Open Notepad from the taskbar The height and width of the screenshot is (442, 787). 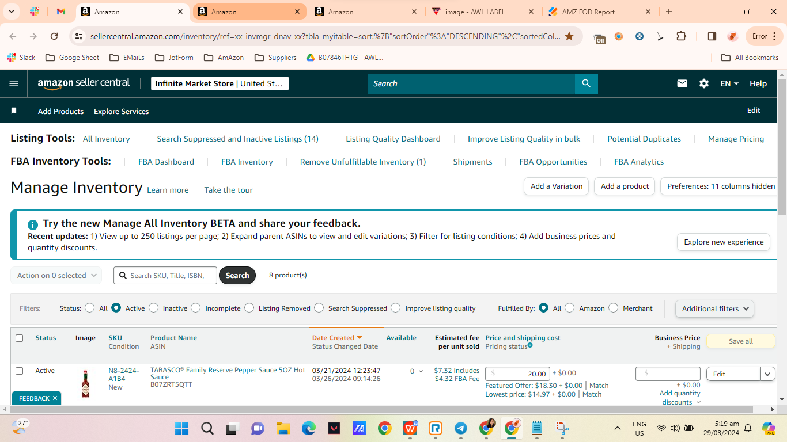pos(537,428)
